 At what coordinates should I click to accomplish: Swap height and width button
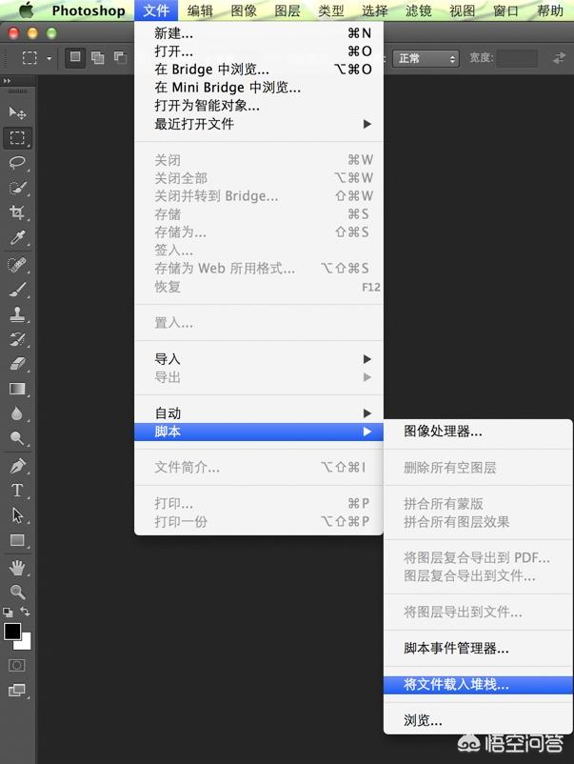point(559,58)
